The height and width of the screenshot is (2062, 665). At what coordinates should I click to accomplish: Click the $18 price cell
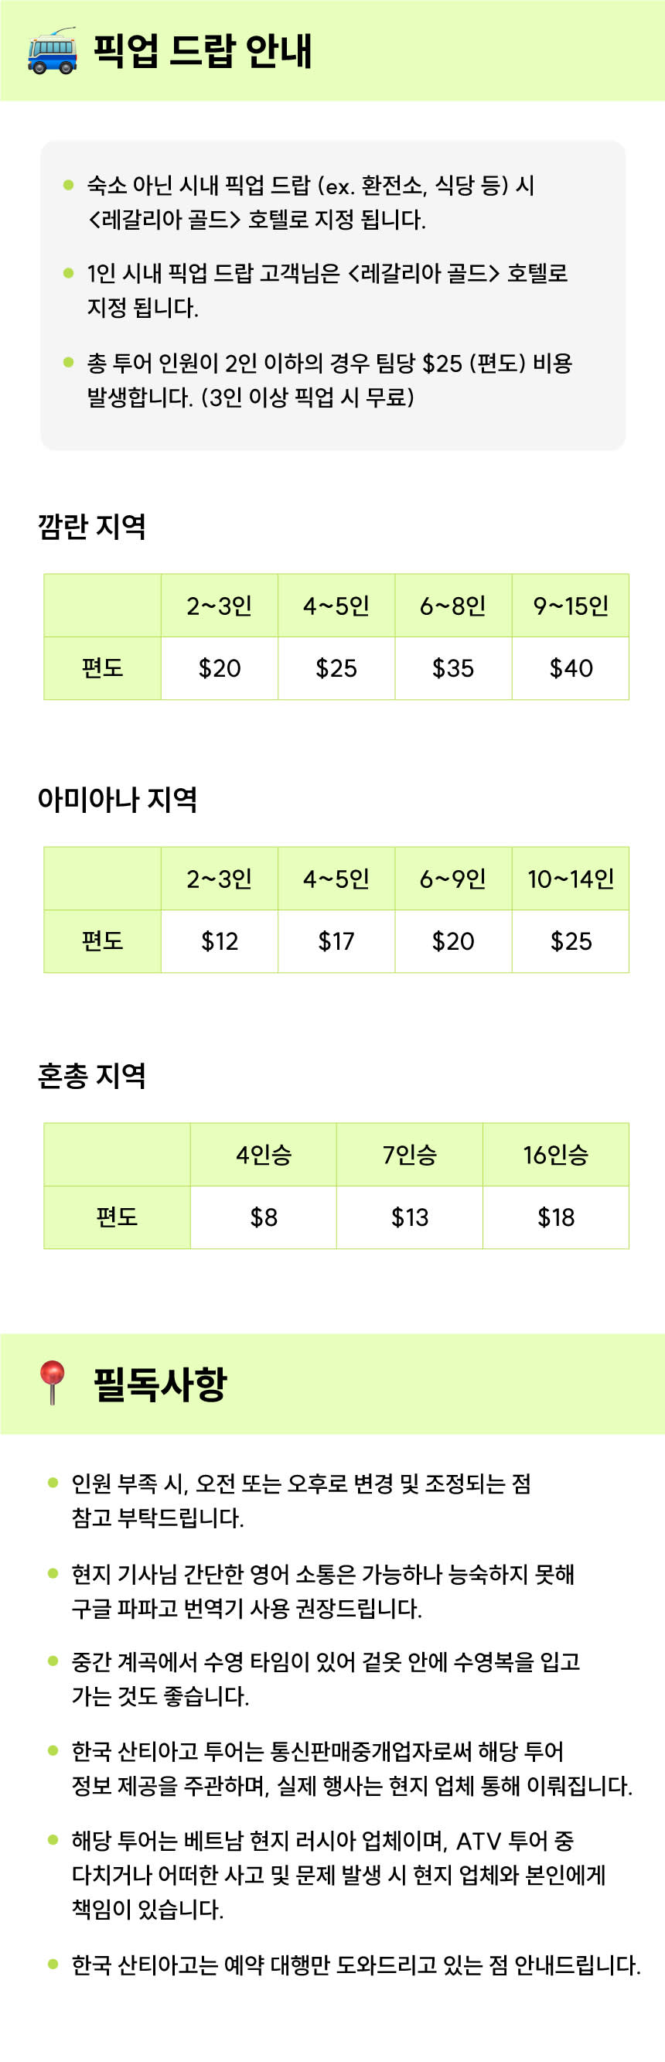click(x=556, y=1217)
